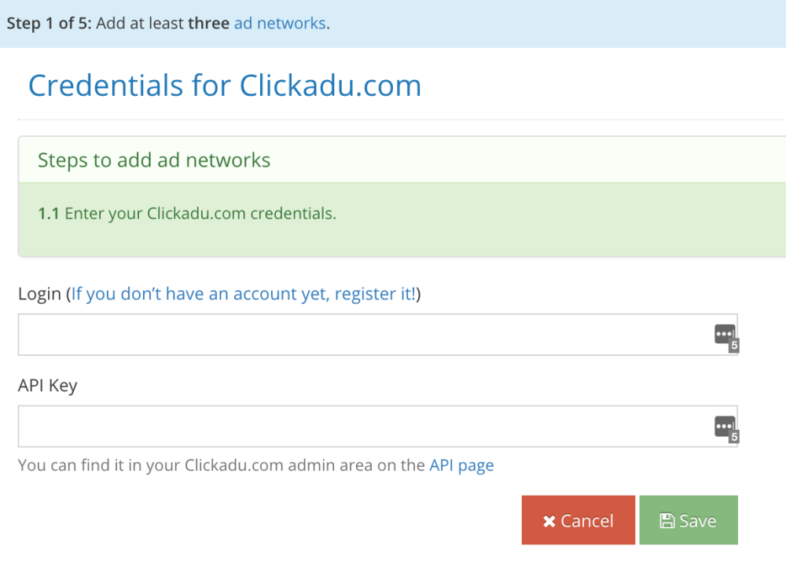Cancel the credentials form
This screenshot has width=786, height=583.
(x=578, y=520)
